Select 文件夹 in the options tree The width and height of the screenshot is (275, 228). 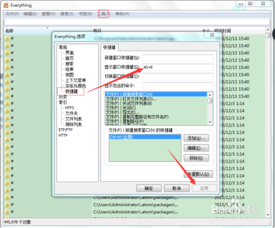point(72,113)
